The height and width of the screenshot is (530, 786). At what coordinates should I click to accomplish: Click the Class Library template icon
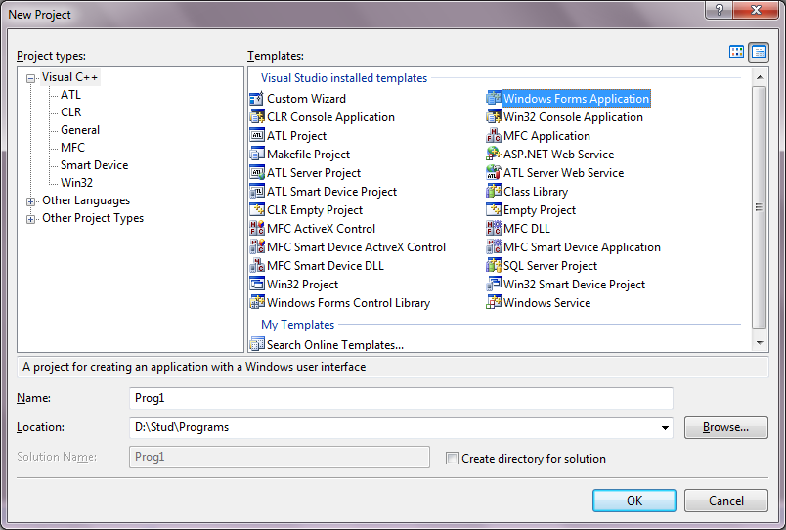[494, 191]
